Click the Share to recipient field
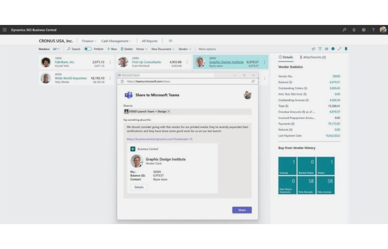 pos(187,111)
